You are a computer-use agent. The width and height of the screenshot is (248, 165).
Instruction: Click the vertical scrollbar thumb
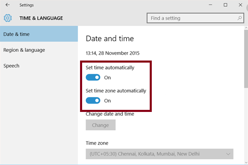click(246, 58)
